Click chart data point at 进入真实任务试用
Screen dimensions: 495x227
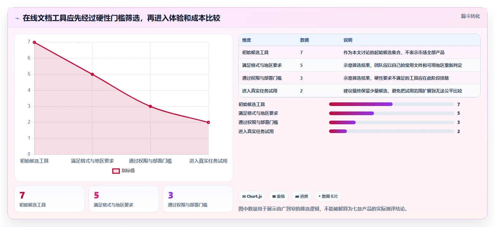click(208, 122)
